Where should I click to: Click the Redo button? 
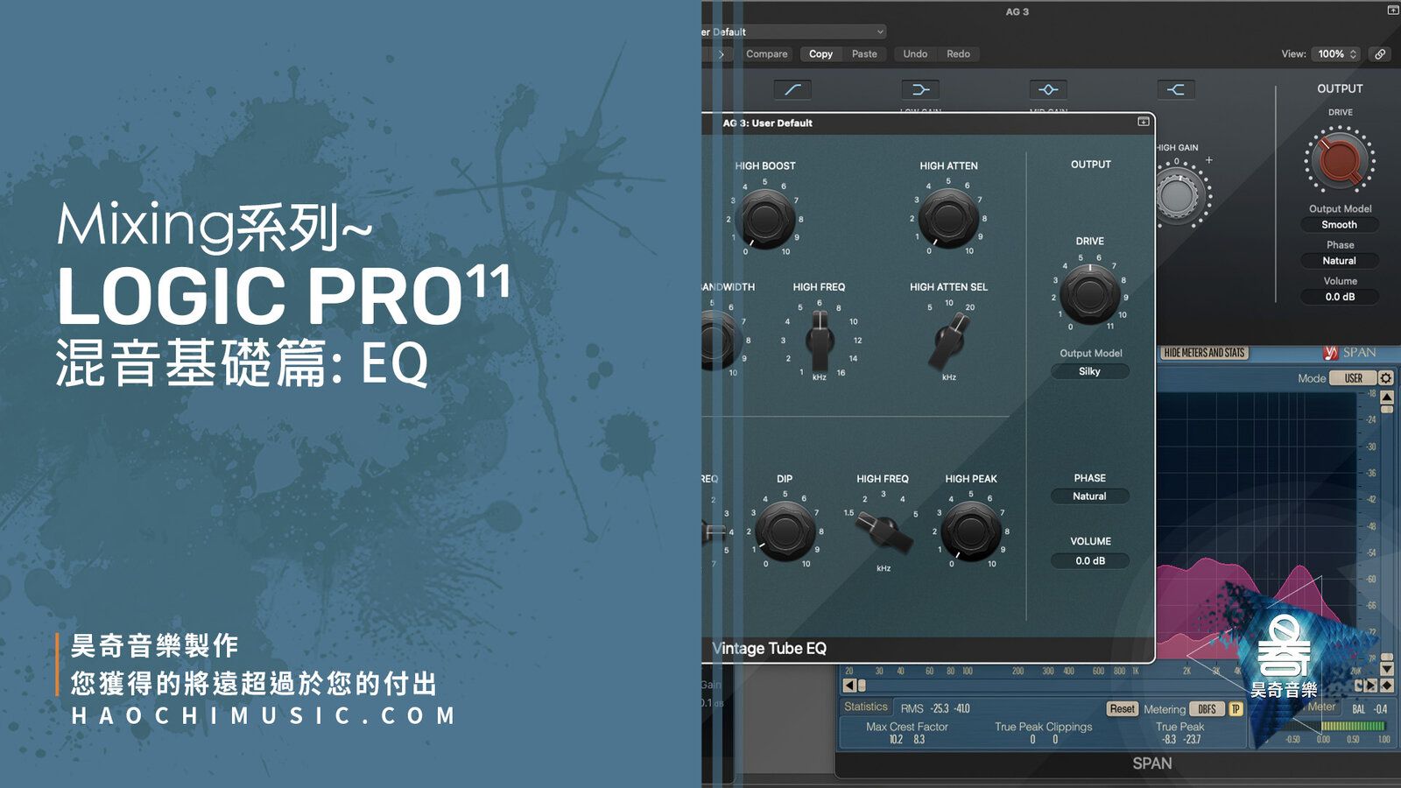(958, 54)
